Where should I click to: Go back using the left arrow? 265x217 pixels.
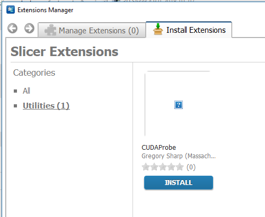coord(12,28)
